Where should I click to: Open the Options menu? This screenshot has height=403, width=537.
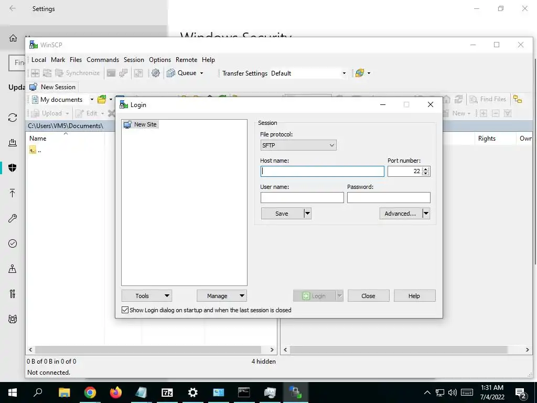click(x=160, y=60)
